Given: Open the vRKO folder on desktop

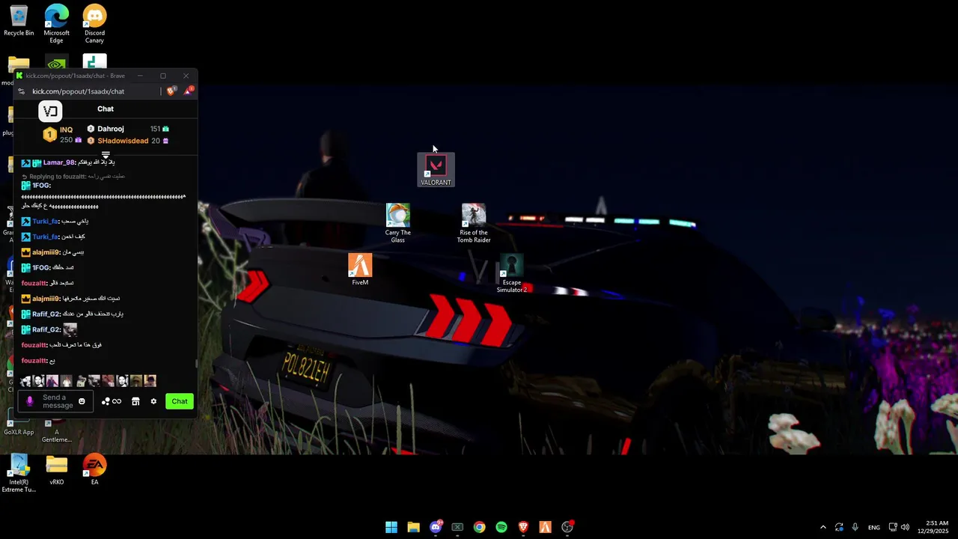Looking at the screenshot, I should [56, 469].
